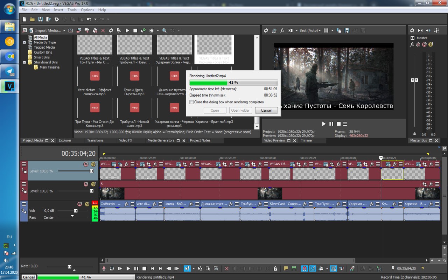
Task: Switch to the Video FX tab
Action: coord(126,140)
